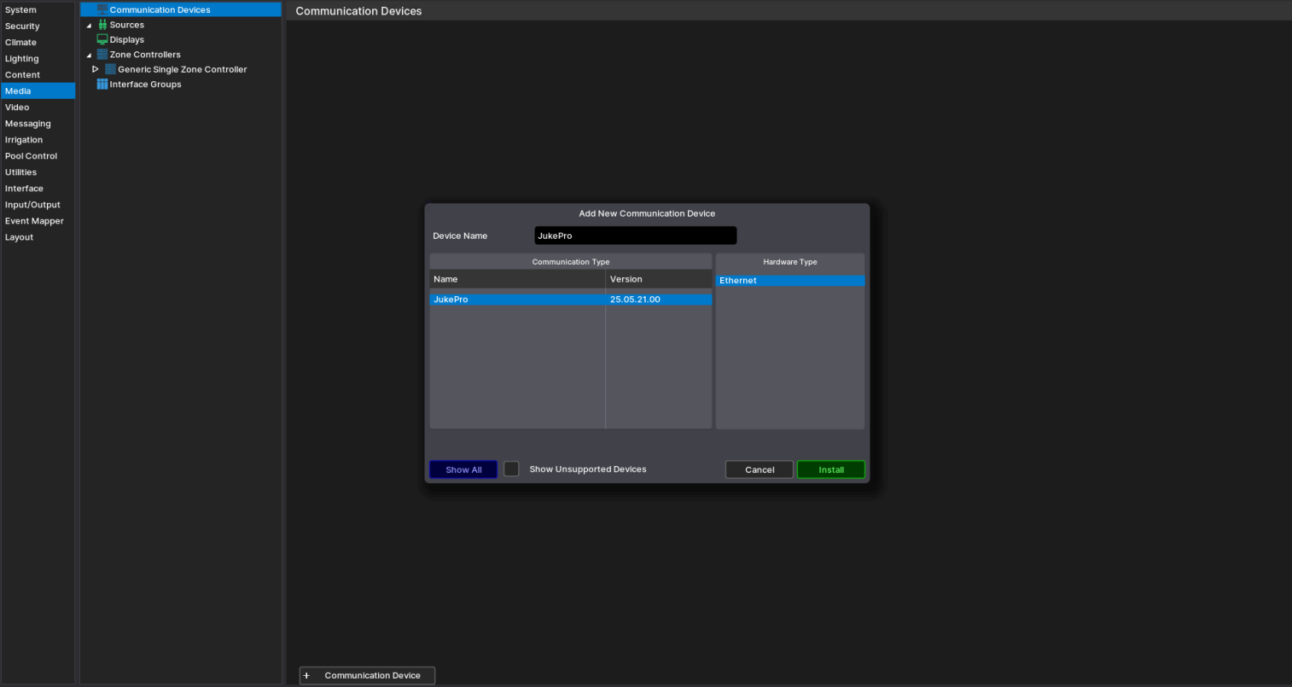Click the Name column header
The height and width of the screenshot is (687, 1292).
(517, 279)
